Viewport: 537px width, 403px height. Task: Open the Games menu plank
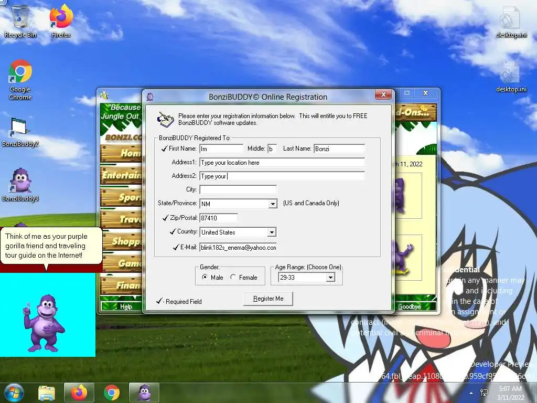(121, 263)
